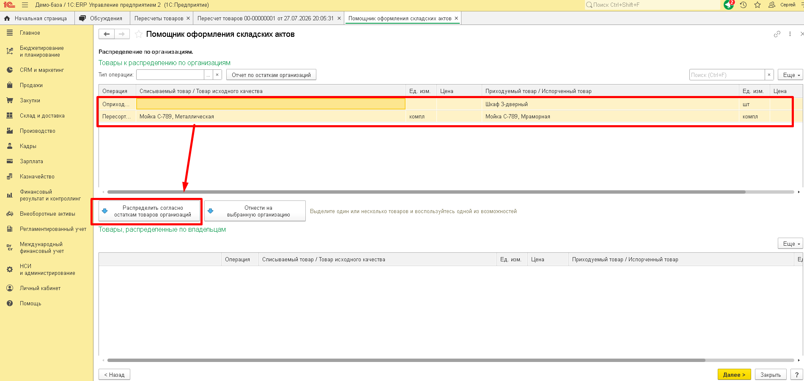Switch to Пересчеты товаров tab

coord(159,18)
